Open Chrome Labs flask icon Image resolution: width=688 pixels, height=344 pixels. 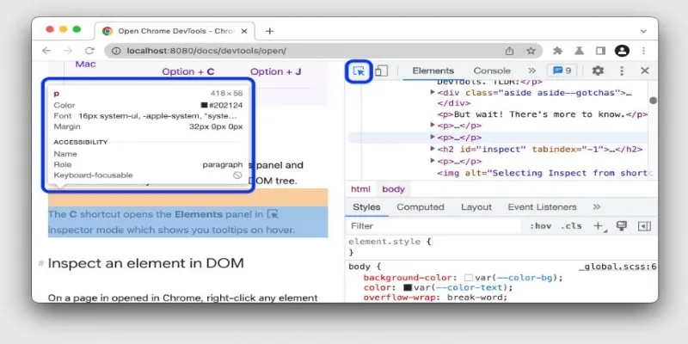pos(579,51)
